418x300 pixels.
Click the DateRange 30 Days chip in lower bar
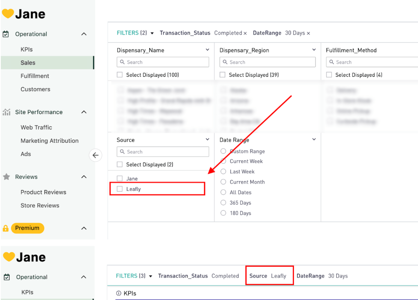pos(322,276)
